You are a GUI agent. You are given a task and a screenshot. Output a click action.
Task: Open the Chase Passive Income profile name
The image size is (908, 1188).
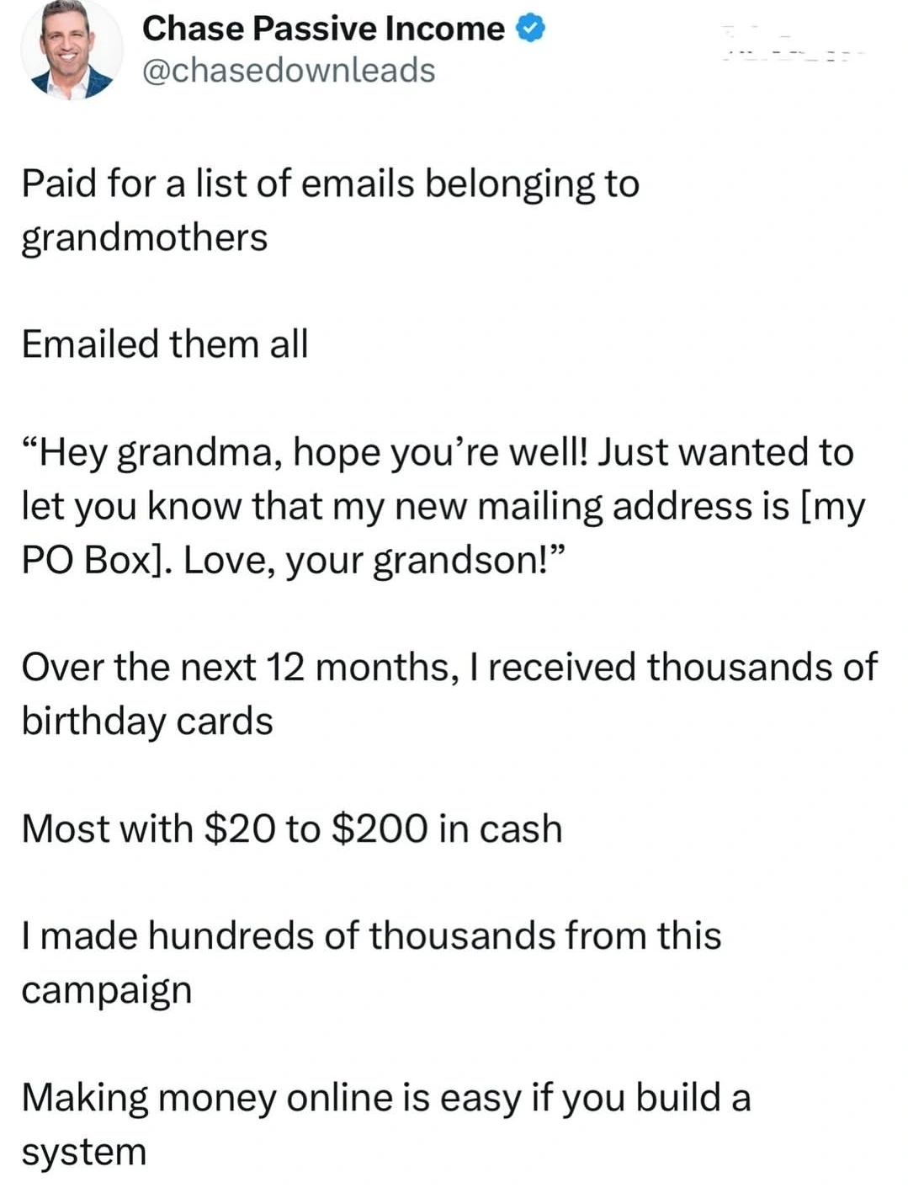point(323,29)
